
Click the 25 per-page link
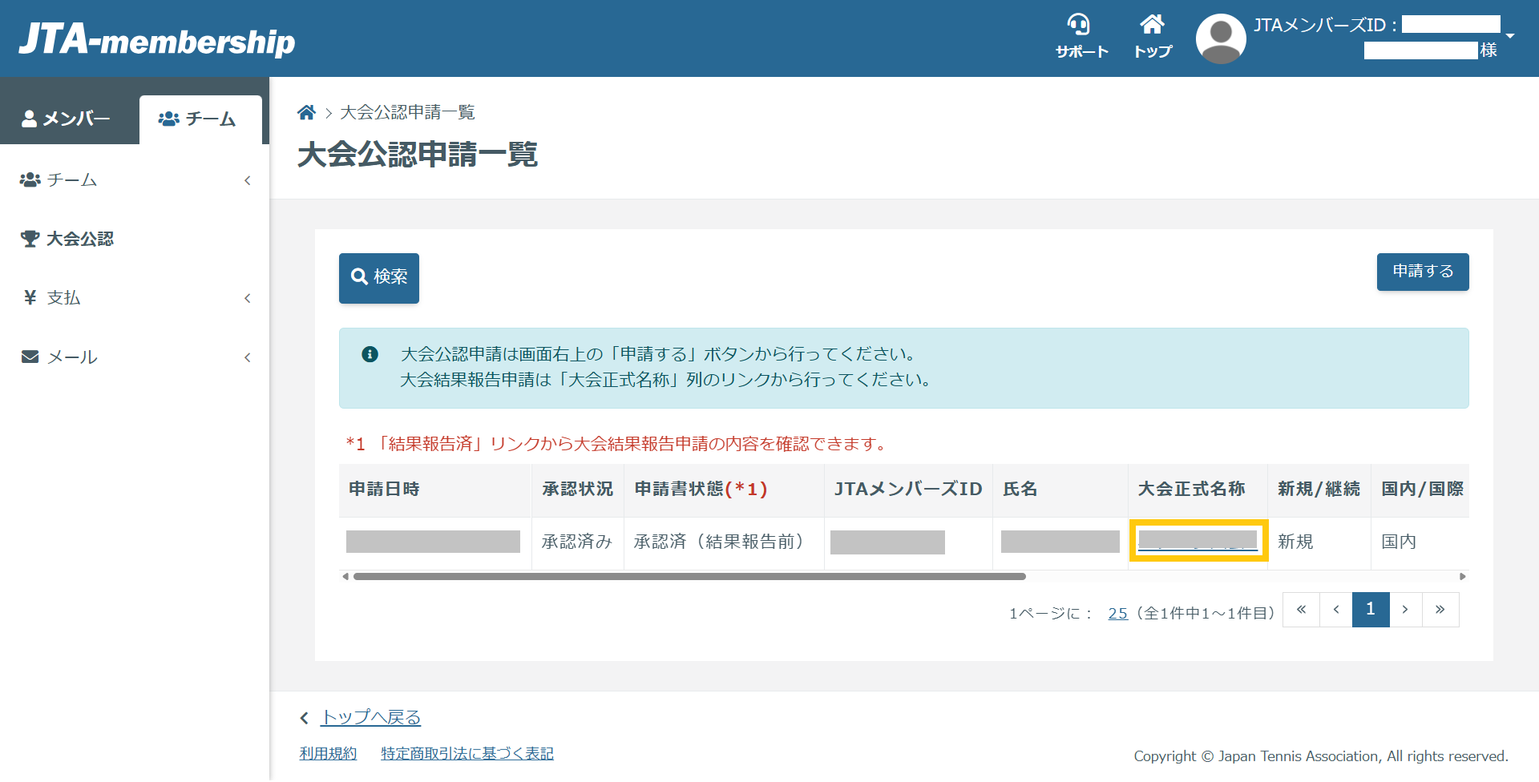click(1117, 613)
